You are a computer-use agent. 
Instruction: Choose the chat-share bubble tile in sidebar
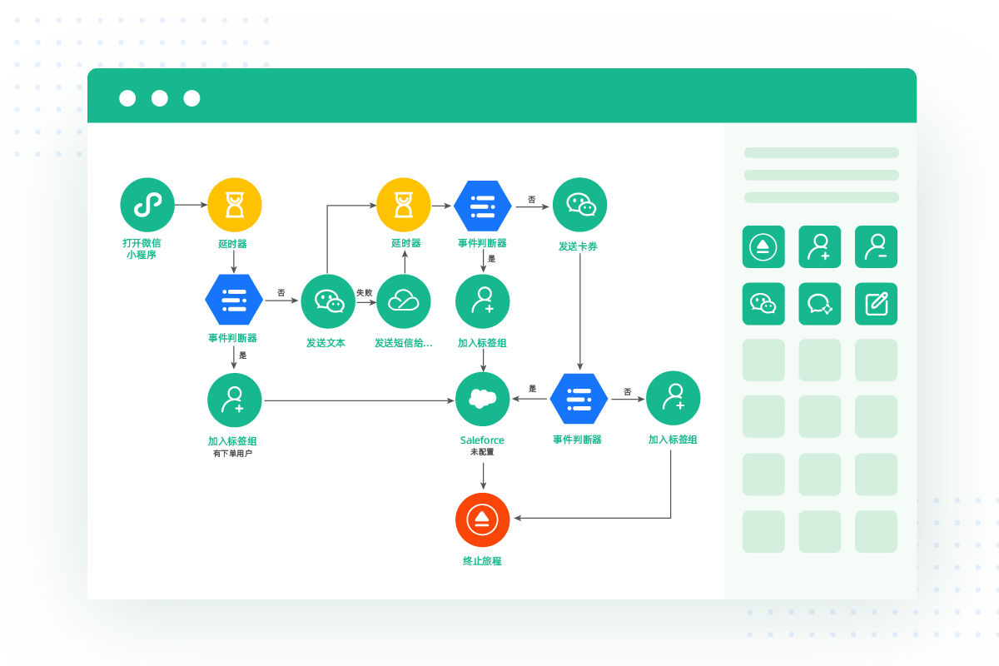click(x=820, y=304)
